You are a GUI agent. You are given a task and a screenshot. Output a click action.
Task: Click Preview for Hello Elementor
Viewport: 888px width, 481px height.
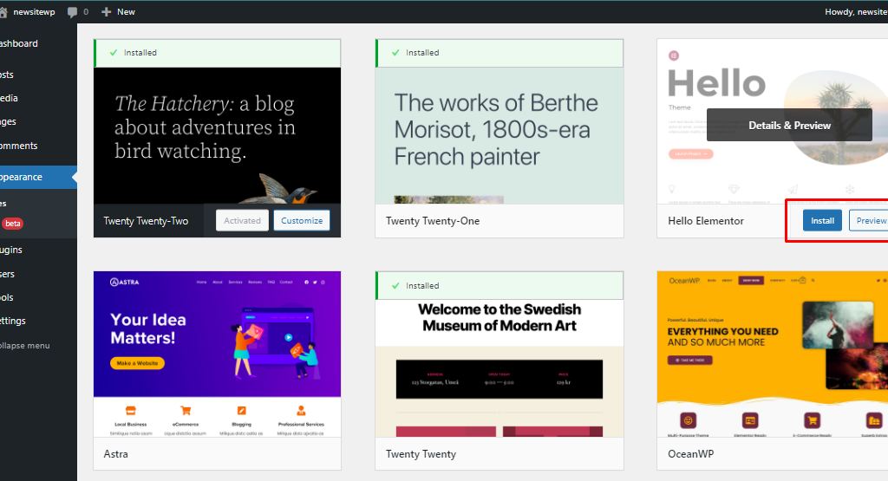869,221
